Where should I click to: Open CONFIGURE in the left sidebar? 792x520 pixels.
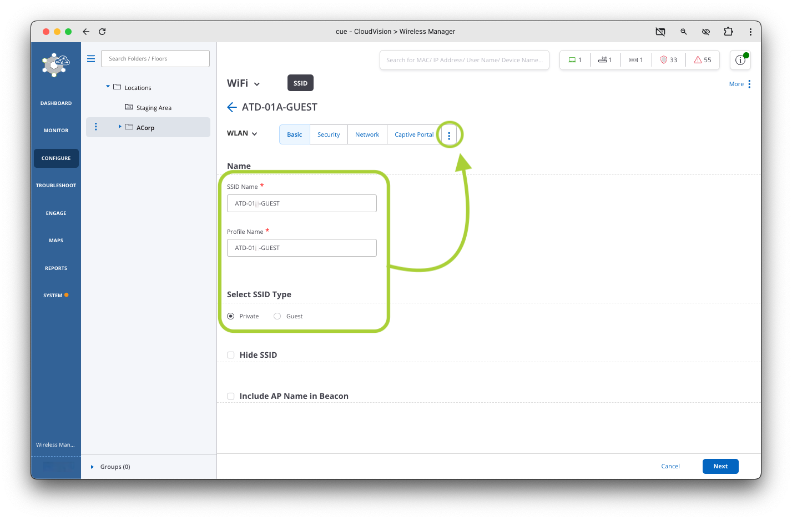(x=56, y=158)
